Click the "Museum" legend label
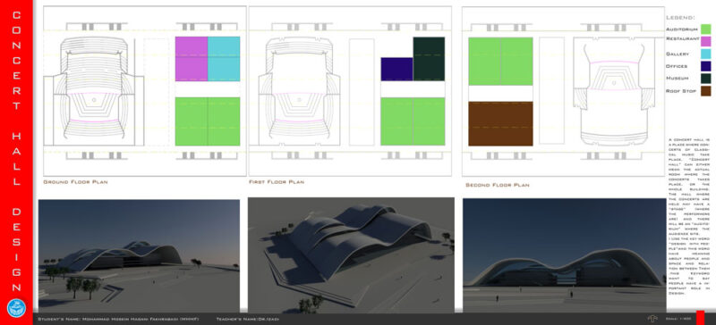 coord(677,79)
